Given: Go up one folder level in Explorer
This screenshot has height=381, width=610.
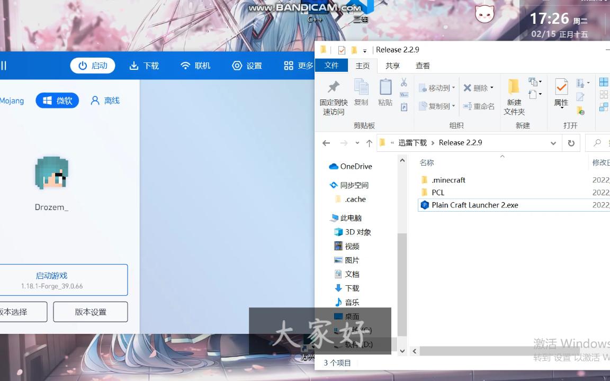Looking at the screenshot, I should click(x=369, y=143).
